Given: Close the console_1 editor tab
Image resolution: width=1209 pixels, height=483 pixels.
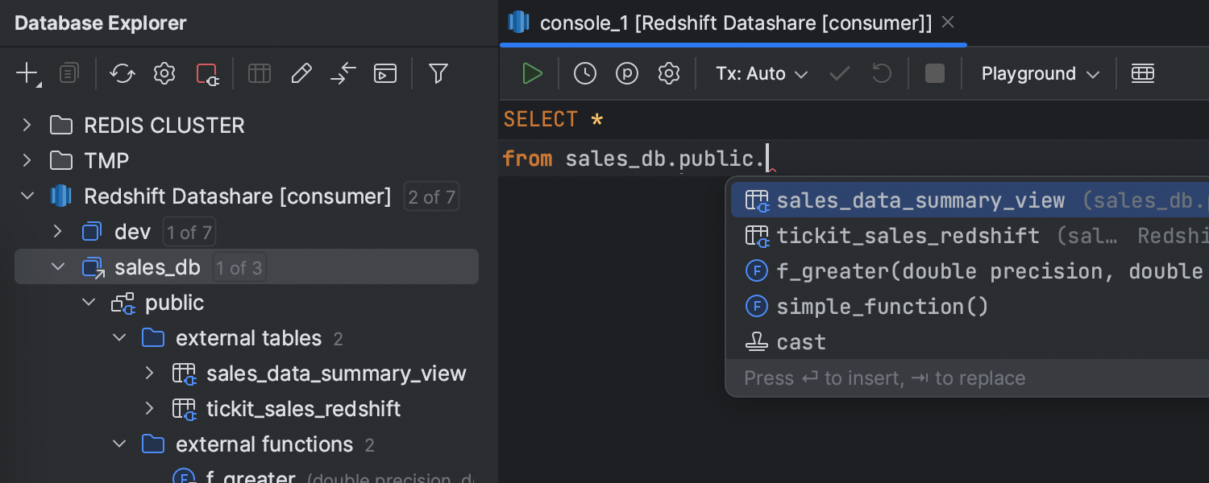Looking at the screenshot, I should point(948,23).
